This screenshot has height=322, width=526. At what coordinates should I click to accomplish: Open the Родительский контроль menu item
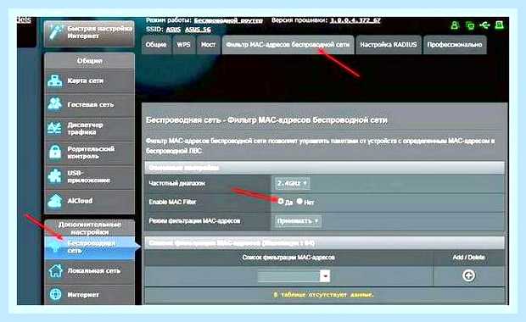90,153
